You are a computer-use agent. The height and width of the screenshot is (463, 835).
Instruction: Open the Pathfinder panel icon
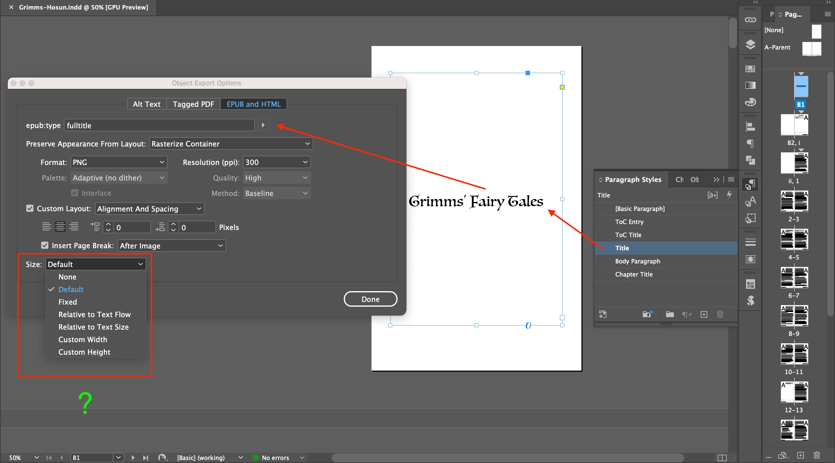[x=750, y=160]
